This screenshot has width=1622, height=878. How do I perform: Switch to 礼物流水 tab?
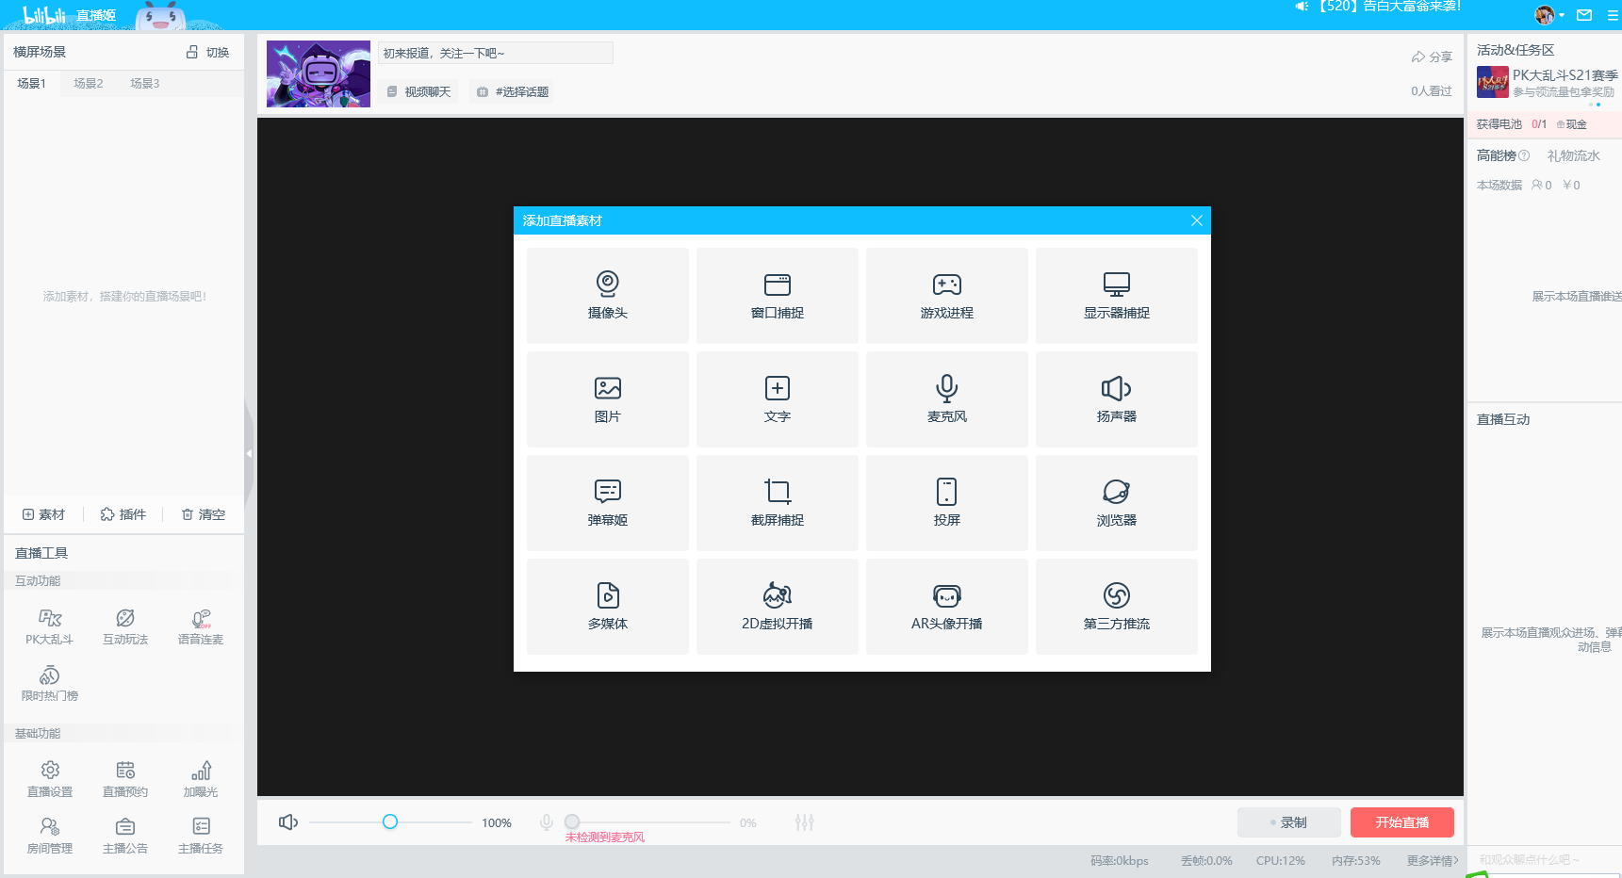[1573, 155]
